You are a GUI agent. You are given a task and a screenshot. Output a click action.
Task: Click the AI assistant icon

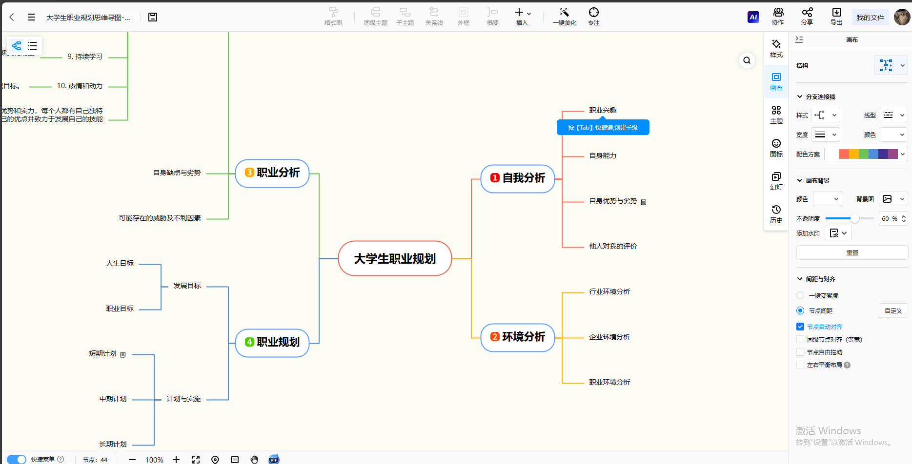click(x=753, y=17)
